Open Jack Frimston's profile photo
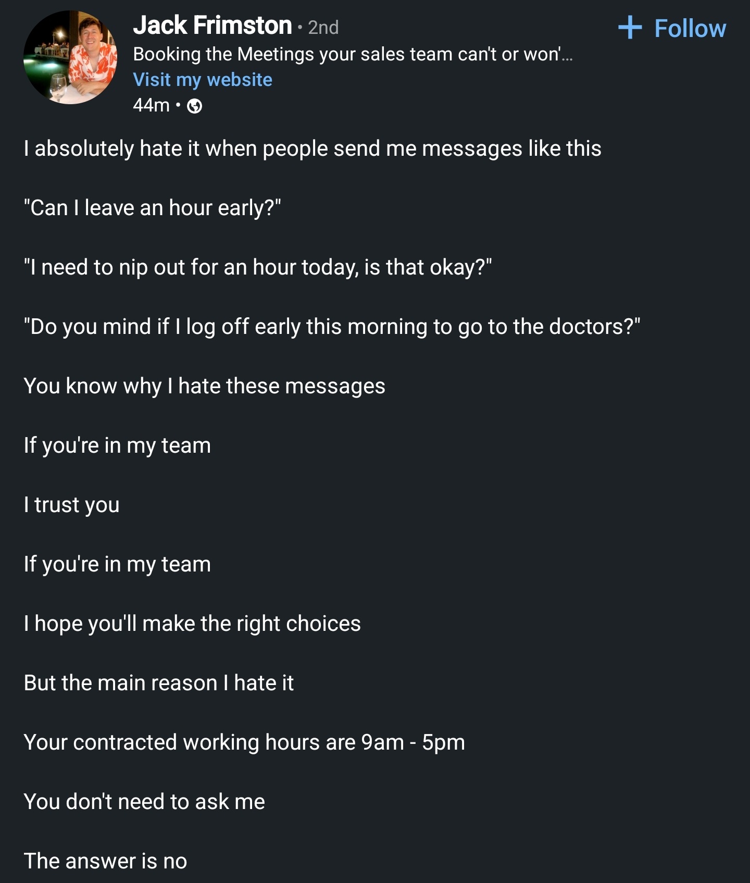750x883 pixels. click(x=70, y=57)
